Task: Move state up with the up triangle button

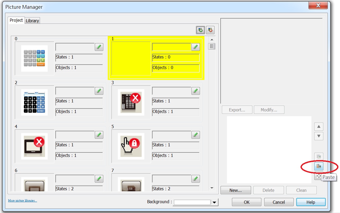Action: [x=319, y=127]
